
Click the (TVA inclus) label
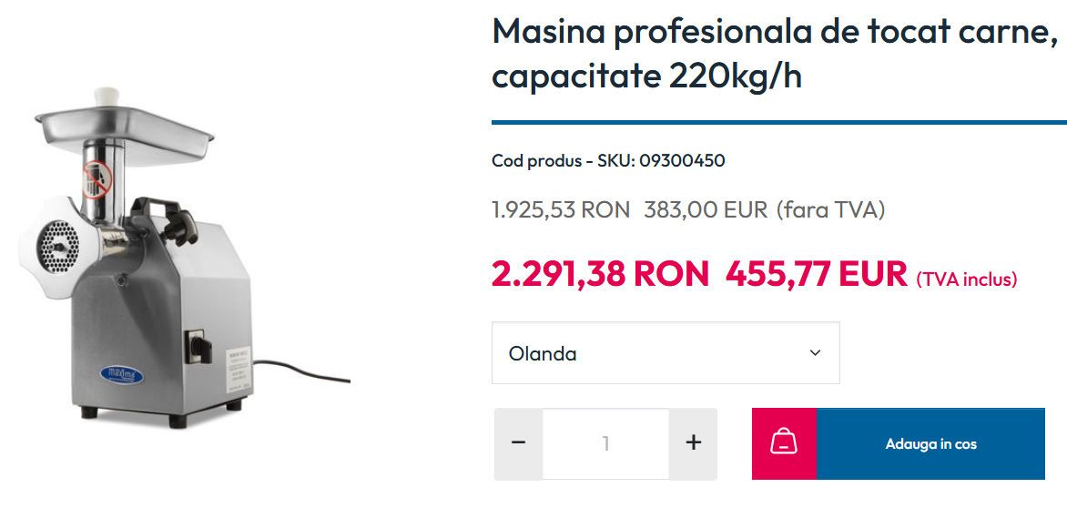[966, 279]
